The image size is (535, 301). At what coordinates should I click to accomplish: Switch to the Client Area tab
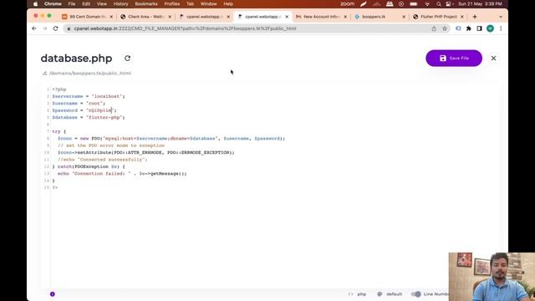146,17
